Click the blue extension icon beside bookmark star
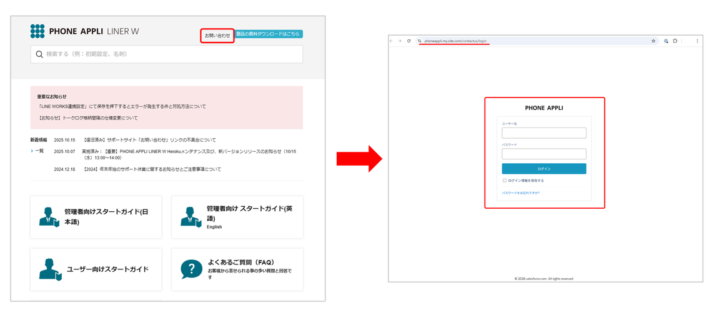This screenshot has width=717, height=310. point(666,41)
